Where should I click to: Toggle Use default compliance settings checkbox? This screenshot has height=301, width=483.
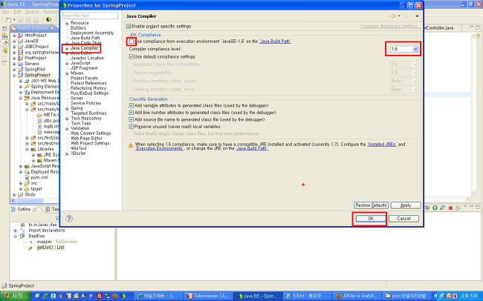(132, 56)
